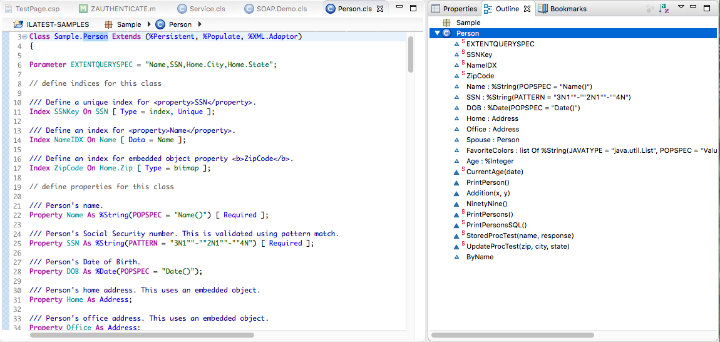Screen dimensions: 720x342
Task: Click the EXTENTQUERYSPEC parameter icon in Outline
Action: tap(457, 44)
